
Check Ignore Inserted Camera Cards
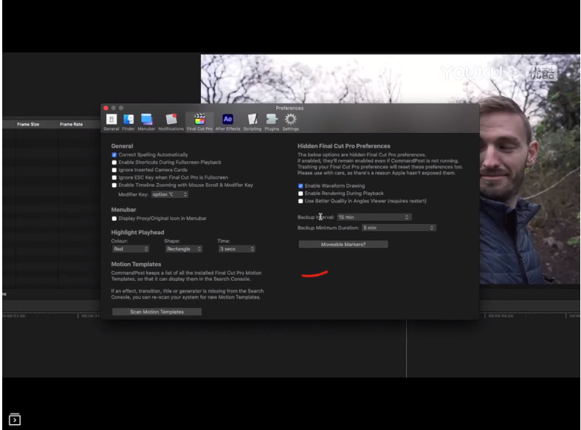pos(114,170)
